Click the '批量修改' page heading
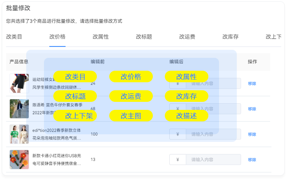287x181 pixels. pos(18,8)
